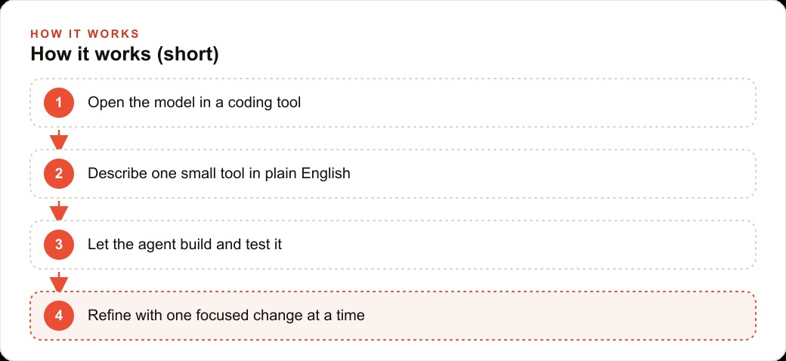Click the arrow between steps 2 and 3
The height and width of the screenshot is (361, 786).
(x=59, y=211)
